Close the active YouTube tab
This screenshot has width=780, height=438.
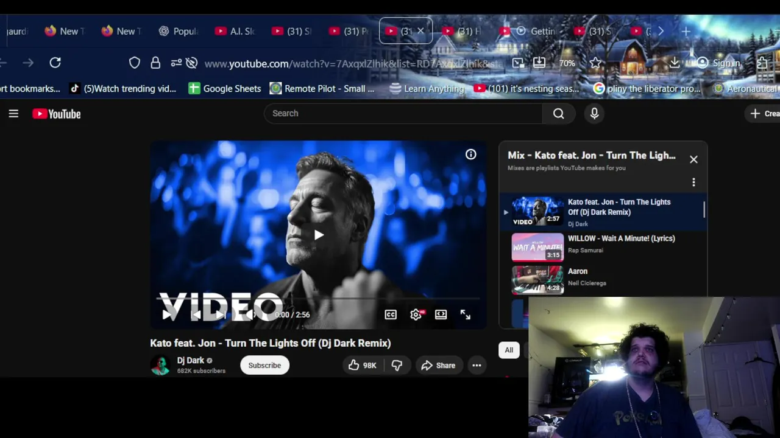tap(420, 31)
